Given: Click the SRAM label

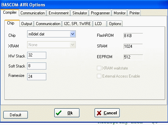Looking at the screenshot, I should point(102,46).
